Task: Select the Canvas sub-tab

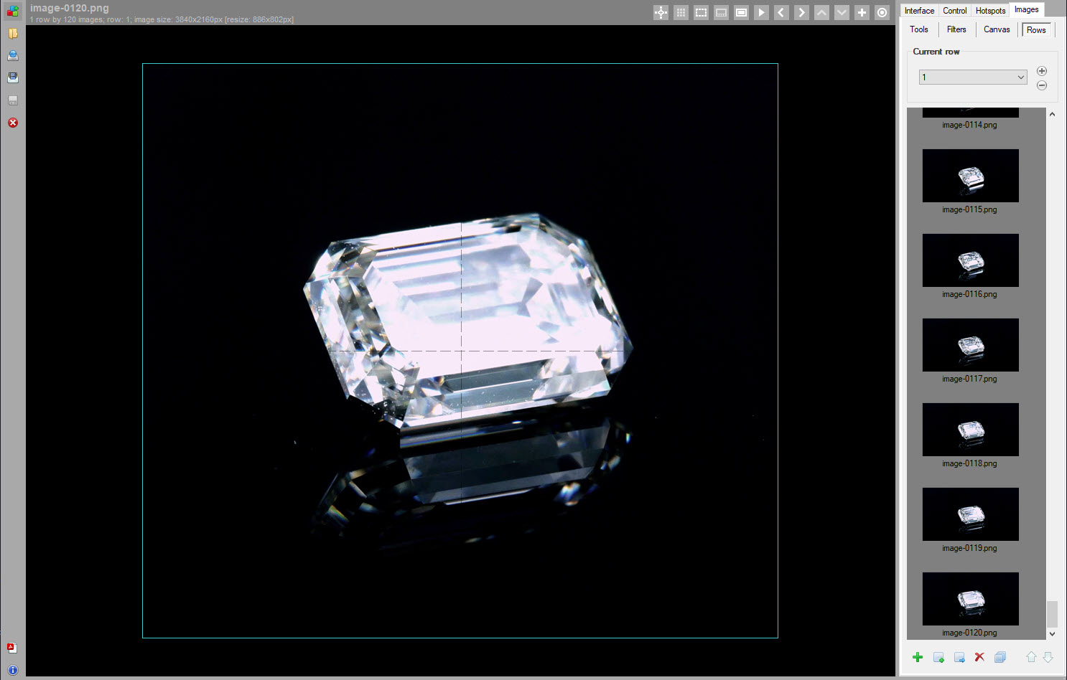Action: (x=997, y=29)
